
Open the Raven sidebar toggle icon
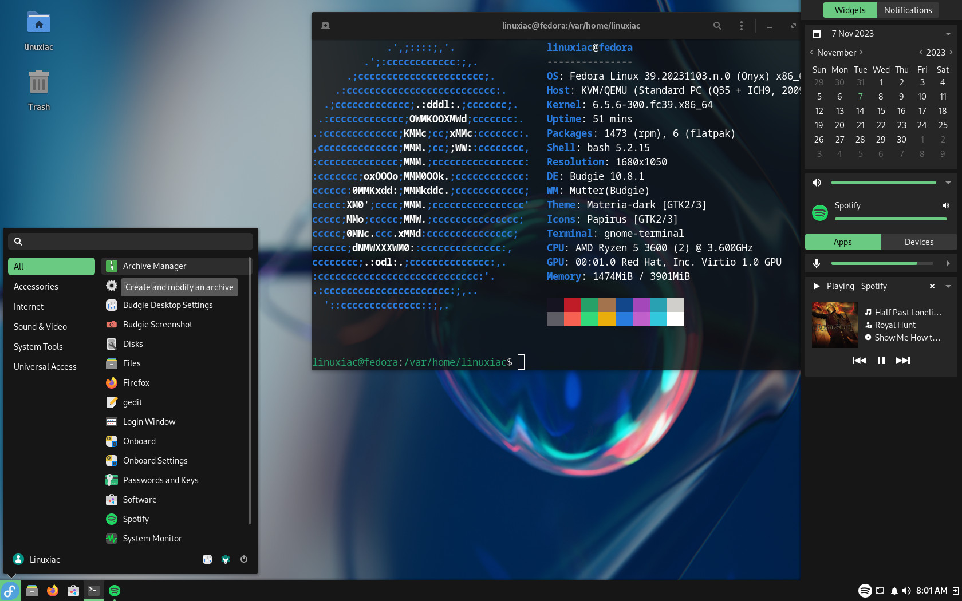tap(956, 591)
